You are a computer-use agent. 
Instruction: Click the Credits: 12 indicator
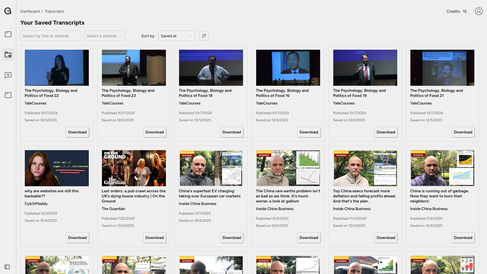click(x=456, y=11)
